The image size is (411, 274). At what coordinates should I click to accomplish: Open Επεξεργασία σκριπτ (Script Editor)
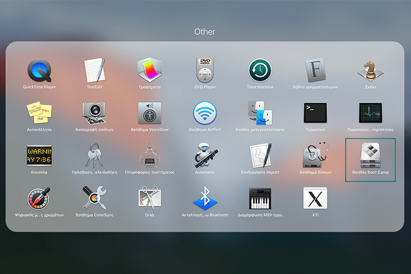click(x=260, y=156)
